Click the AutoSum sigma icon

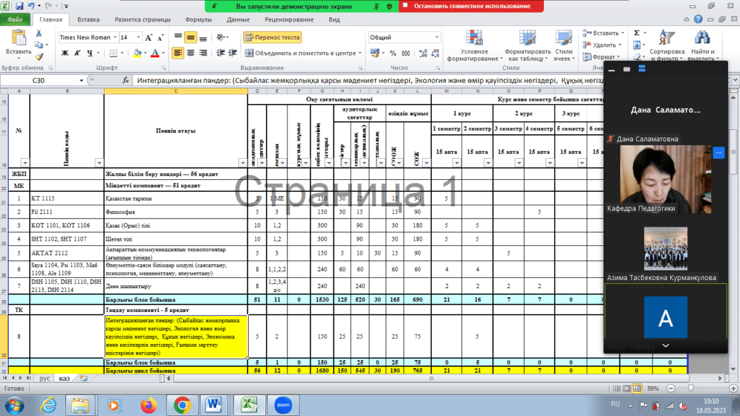click(637, 33)
